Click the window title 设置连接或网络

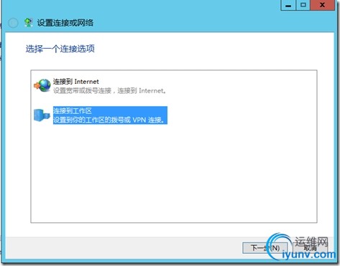(x=65, y=23)
